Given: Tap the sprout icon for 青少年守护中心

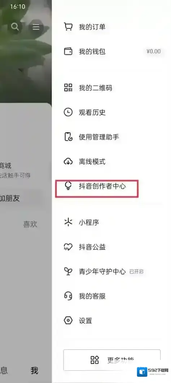Looking at the screenshot, I should coord(68,271).
